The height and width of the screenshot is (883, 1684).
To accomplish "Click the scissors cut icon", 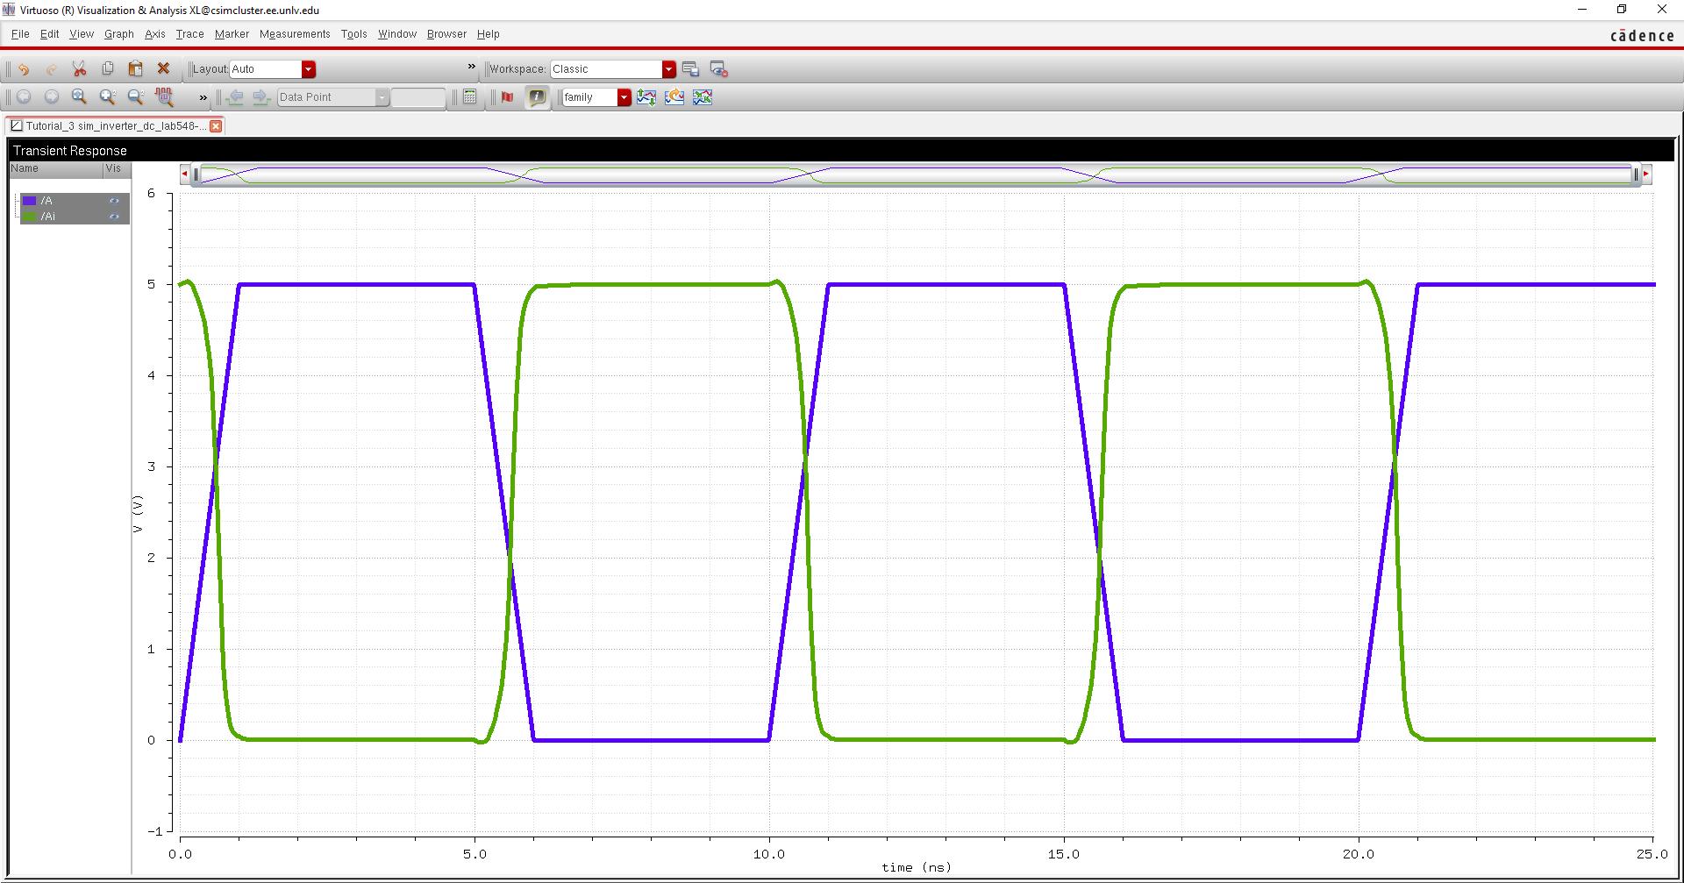I will [x=79, y=69].
